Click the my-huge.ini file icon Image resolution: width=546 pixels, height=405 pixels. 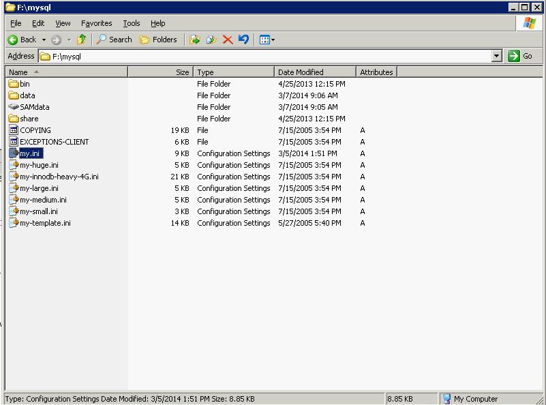click(14, 165)
